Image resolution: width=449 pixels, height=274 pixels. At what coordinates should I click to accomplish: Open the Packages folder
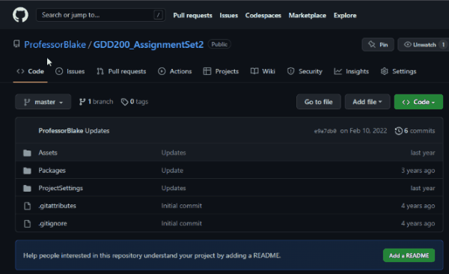pos(52,171)
